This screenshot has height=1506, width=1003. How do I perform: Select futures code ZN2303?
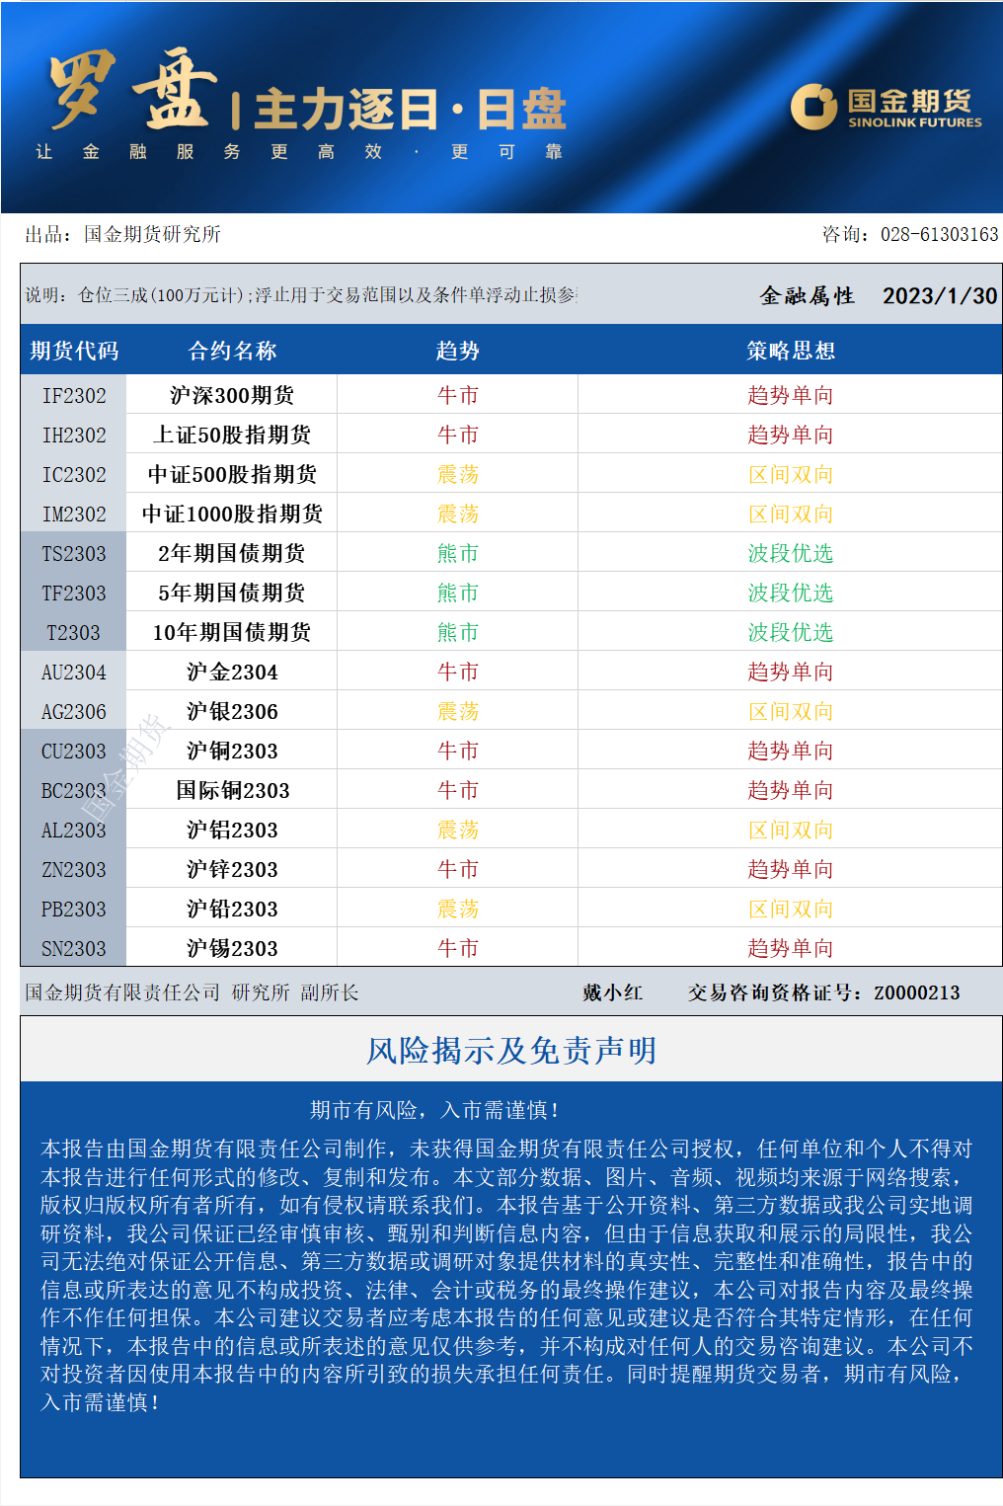(x=74, y=869)
